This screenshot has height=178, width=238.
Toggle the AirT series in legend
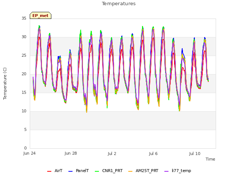(55, 171)
